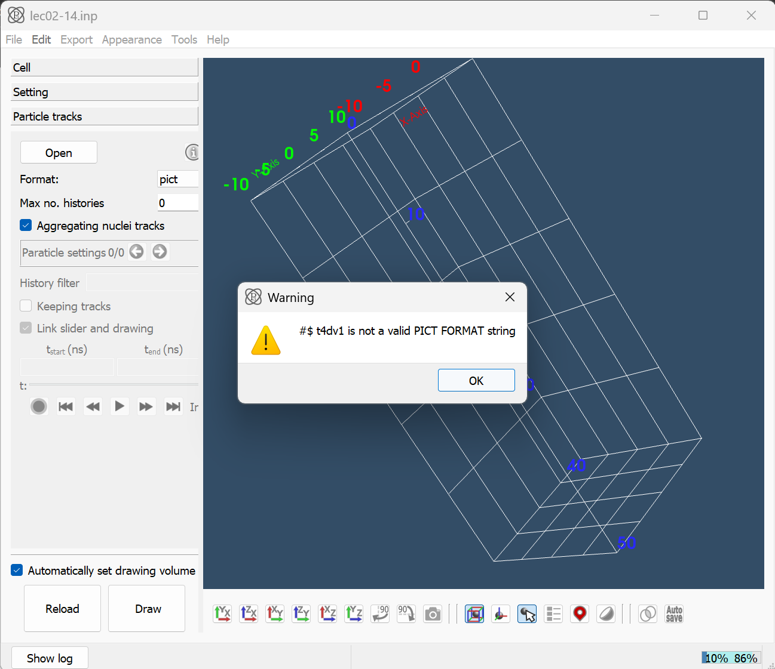Go to previous particle setting arrow

(136, 252)
